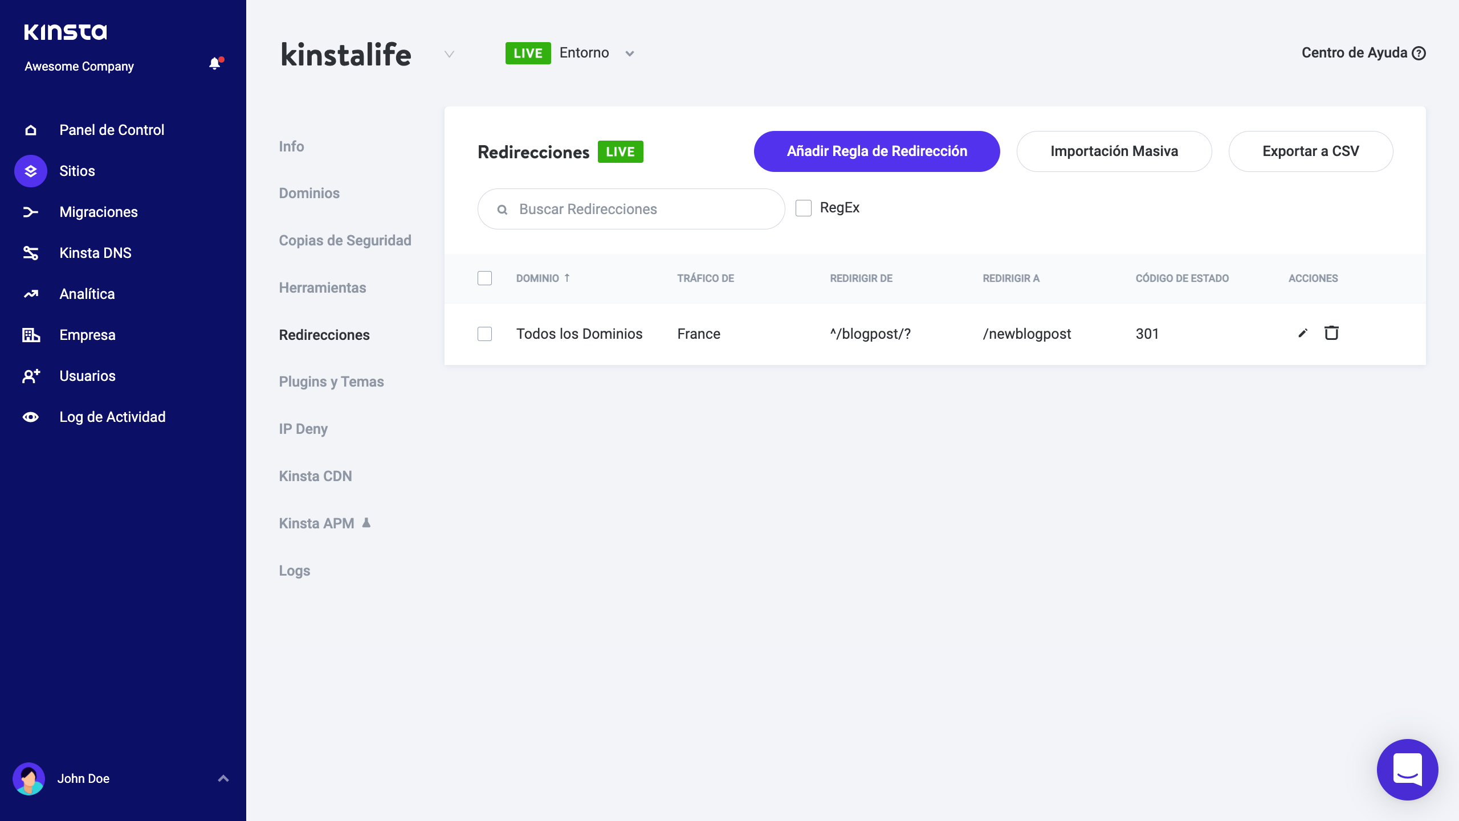Edit the redirect rule with pencil icon
This screenshot has height=821, width=1459.
[x=1302, y=333]
